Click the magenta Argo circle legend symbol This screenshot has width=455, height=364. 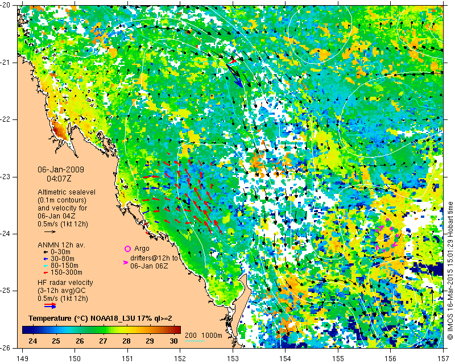coord(127,249)
